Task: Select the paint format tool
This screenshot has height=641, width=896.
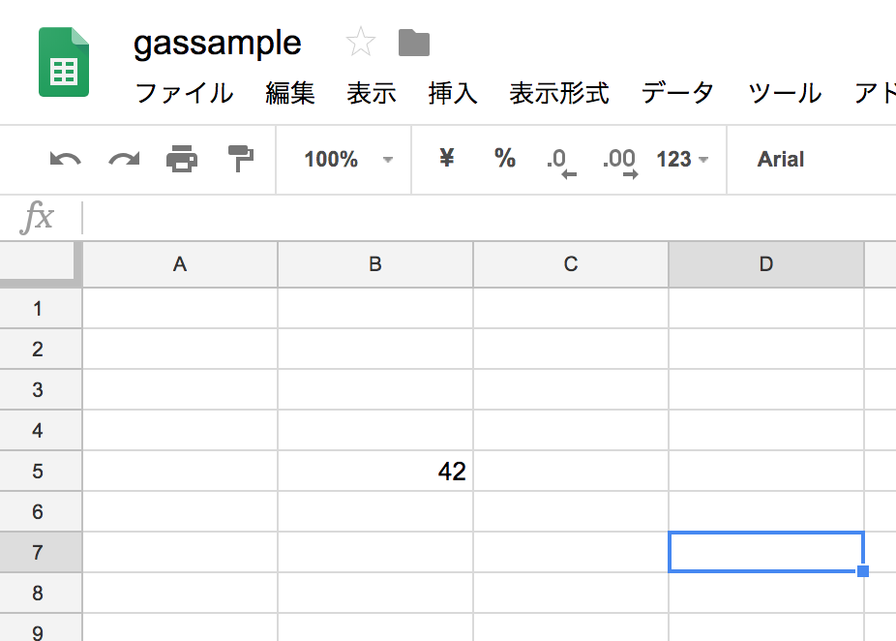Action: point(241,160)
